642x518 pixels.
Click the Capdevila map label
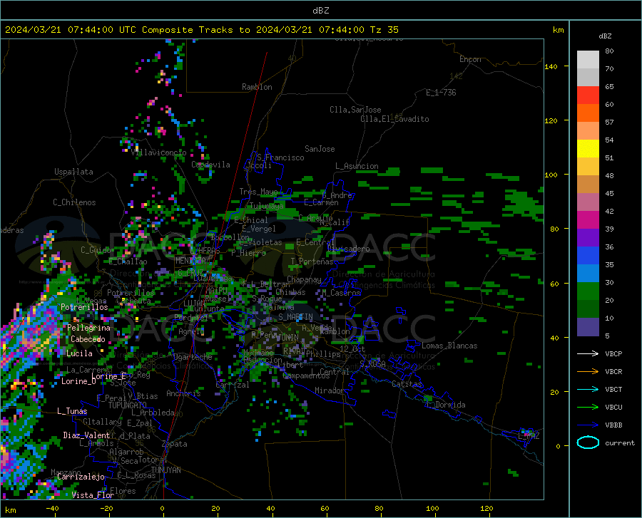point(211,165)
